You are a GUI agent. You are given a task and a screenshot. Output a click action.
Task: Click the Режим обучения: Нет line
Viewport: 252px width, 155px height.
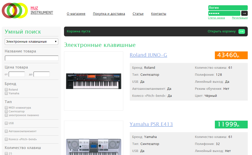212,89
